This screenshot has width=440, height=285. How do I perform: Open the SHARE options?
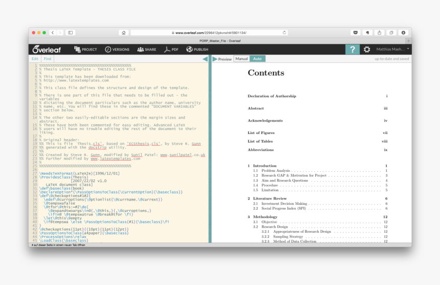[146, 49]
